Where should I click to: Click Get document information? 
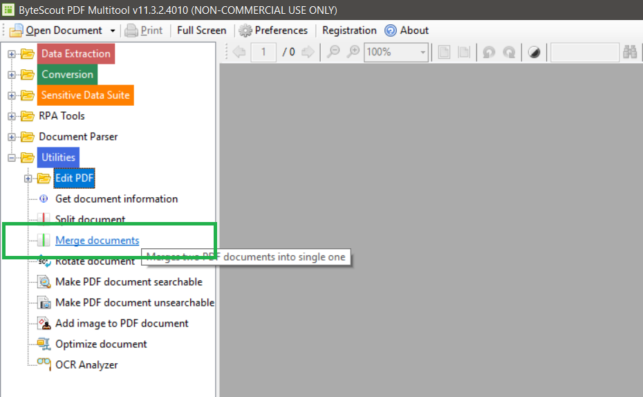(x=116, y=199)
